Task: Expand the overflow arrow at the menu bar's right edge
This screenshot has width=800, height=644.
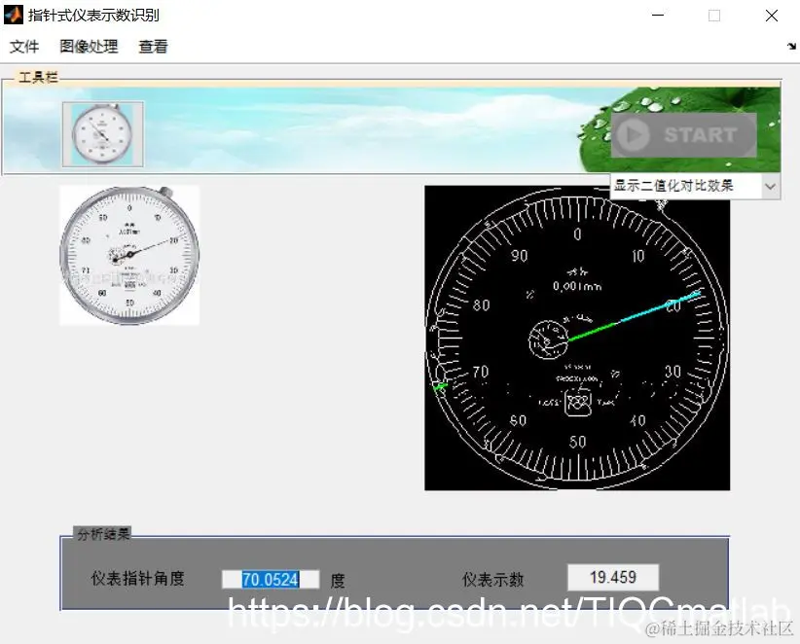Action: coord(790,46)
